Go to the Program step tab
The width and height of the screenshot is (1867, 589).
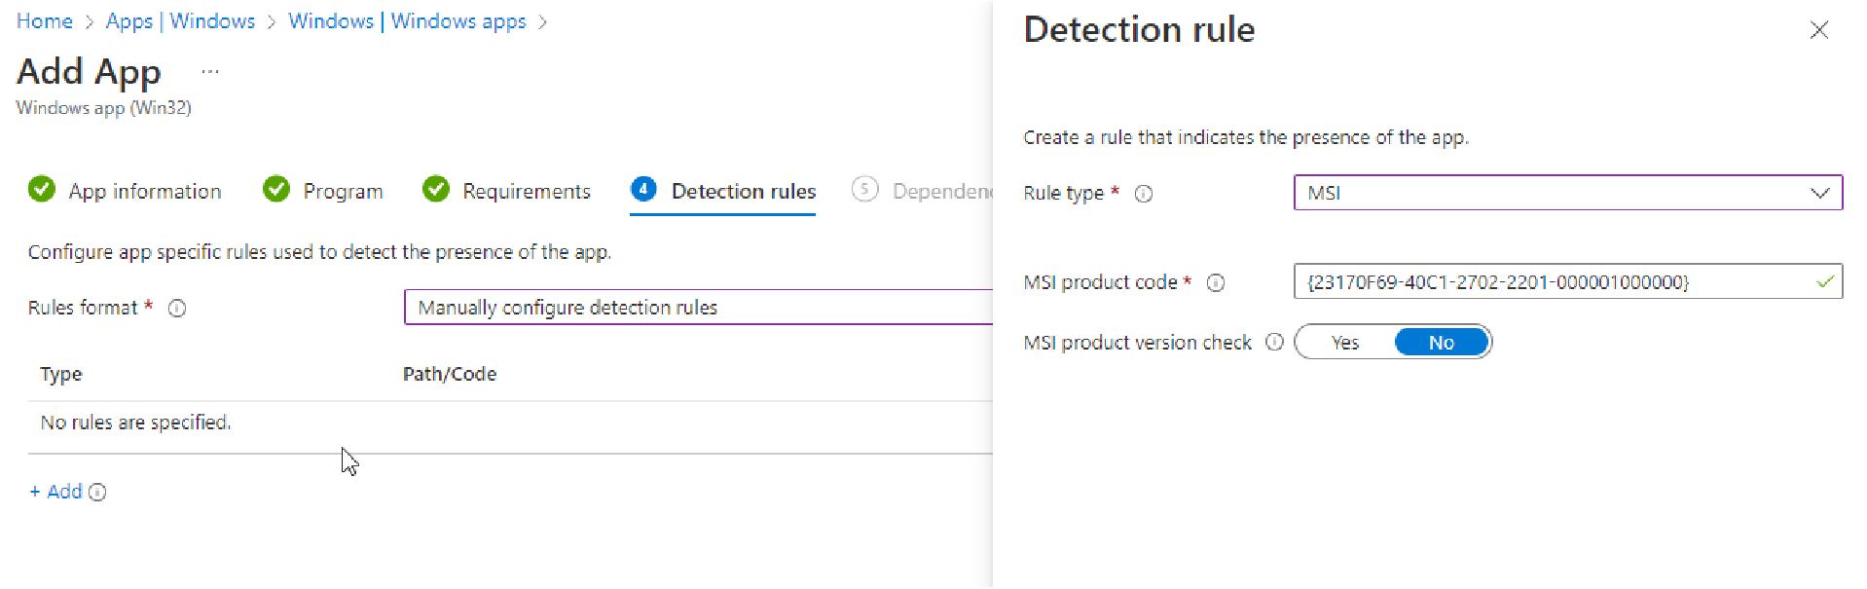pos(342,192)
